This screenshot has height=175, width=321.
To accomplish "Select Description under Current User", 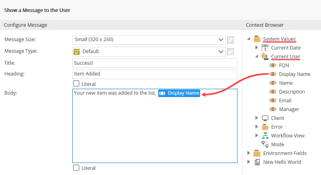I will tap(292, 92).
